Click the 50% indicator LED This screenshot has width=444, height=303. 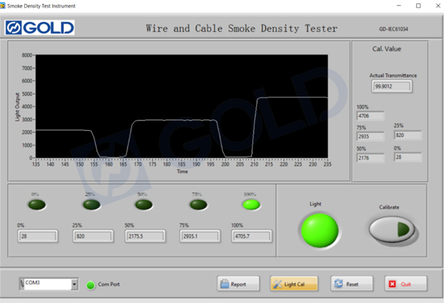(145, 204)
